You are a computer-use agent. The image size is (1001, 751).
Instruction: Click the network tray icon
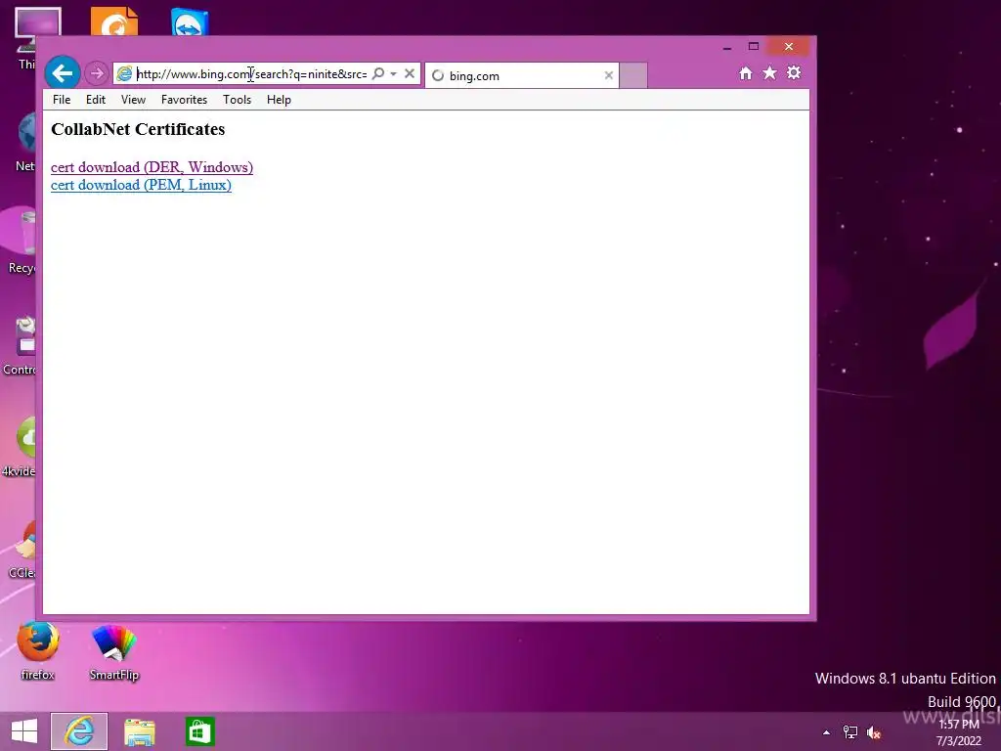(x=850, y=732)
